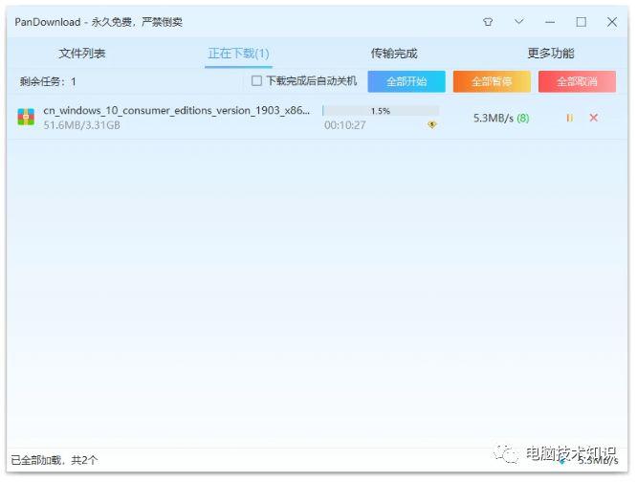The image size is (637, 482).
Task: Expand the title bar dropdown arrow menu
Action: click(x=518, y=22)
